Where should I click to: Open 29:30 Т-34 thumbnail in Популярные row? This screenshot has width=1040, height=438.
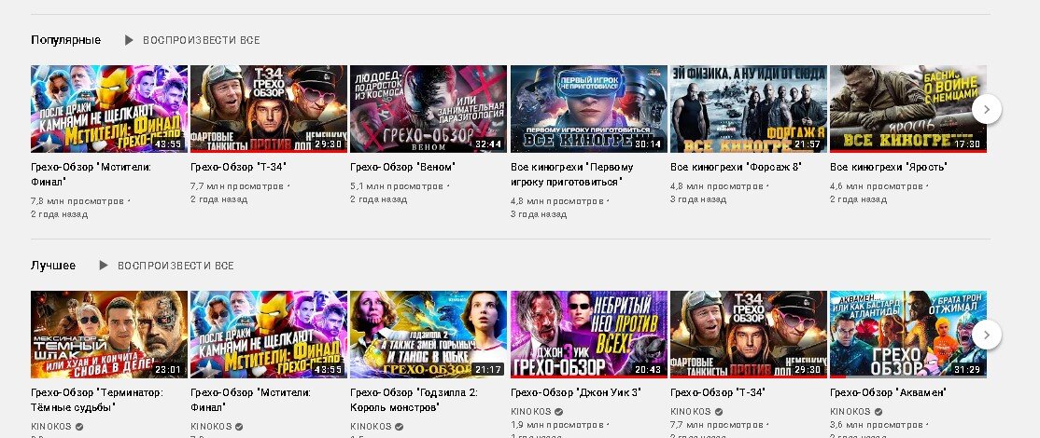point(269,109)
